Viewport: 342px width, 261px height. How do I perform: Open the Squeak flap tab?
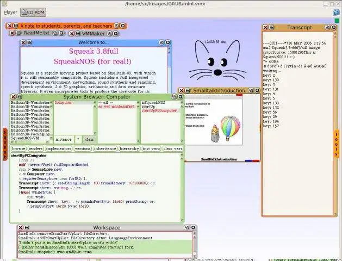(x=5, y=144)
